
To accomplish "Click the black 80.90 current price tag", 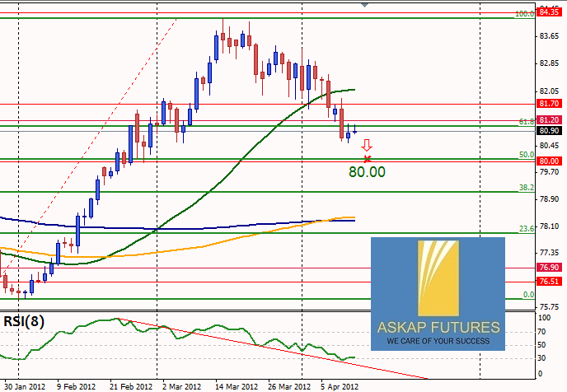I will (548, 130).
